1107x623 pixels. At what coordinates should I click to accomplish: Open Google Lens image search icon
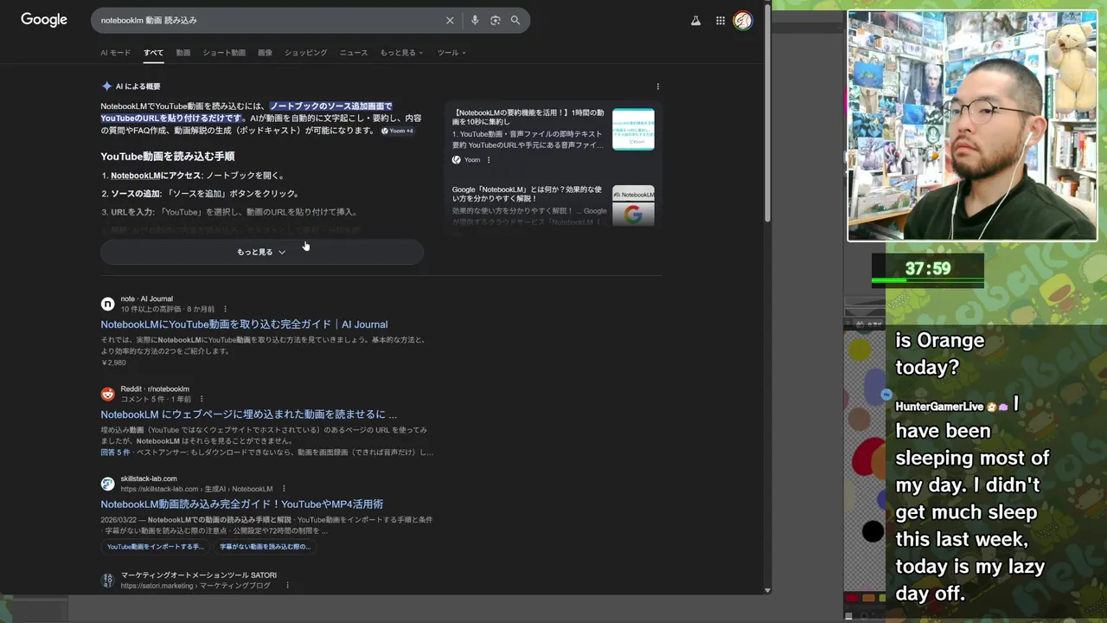(x=496, y=20)
